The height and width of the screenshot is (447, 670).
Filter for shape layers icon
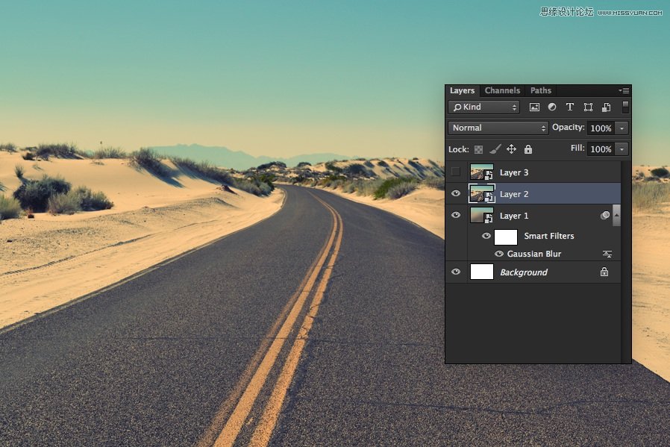coord(588,107)
